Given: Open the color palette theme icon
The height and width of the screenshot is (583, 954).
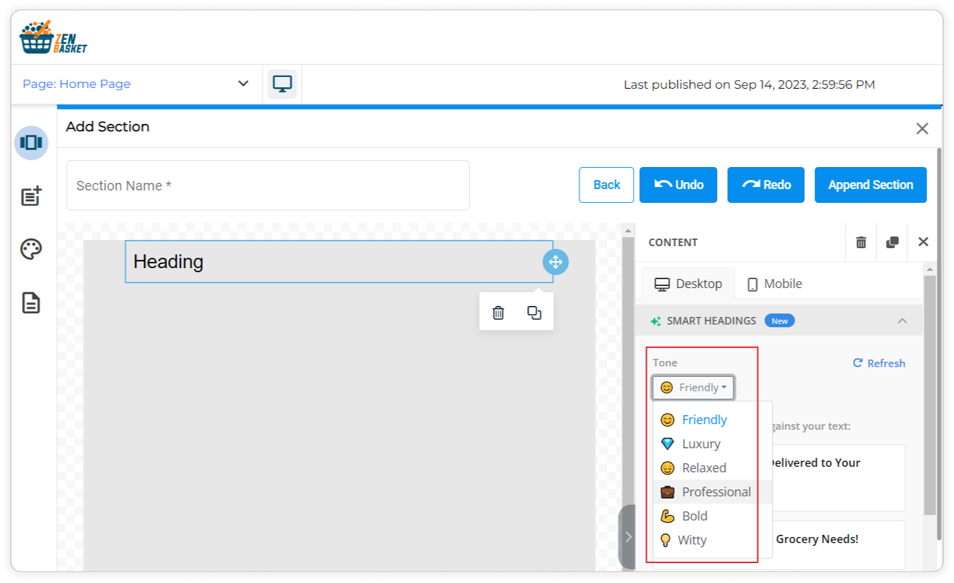Looking at the screenshot, I should coord(31,249).
